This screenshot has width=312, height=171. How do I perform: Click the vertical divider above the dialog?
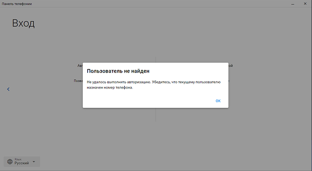pyautogui.click(x=156, y=60)
